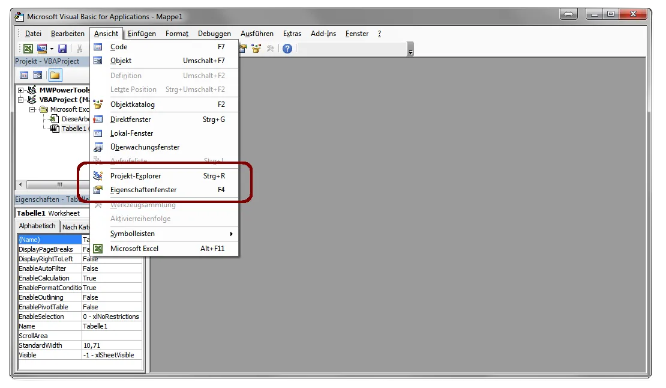Viewport: 666px width, 388px height.
Task: Expand the MWPowerTools project node
Action: pos(21,90)
